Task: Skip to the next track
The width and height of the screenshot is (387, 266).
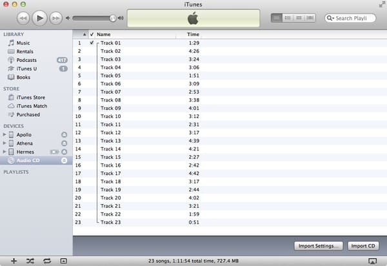Action: click(56, 18)
